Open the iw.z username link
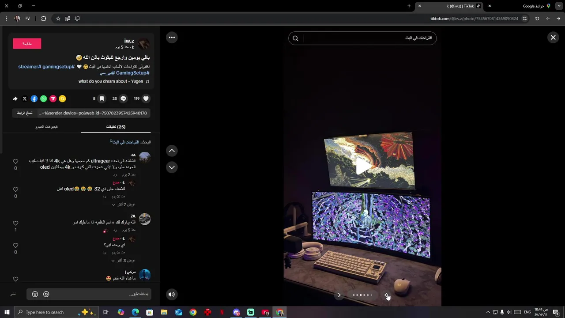Screen dimensions: 565x318 pyautogui.click(x=129, y=41)
